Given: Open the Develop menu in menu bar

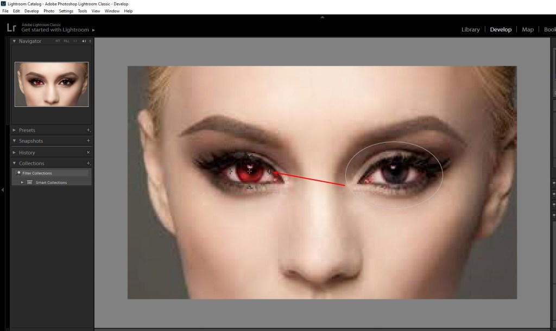Looking at the screenshot, I should pos(31,11).
